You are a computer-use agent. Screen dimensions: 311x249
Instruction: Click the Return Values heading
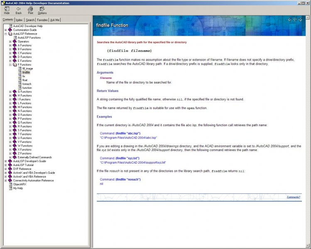click(108, 91)
